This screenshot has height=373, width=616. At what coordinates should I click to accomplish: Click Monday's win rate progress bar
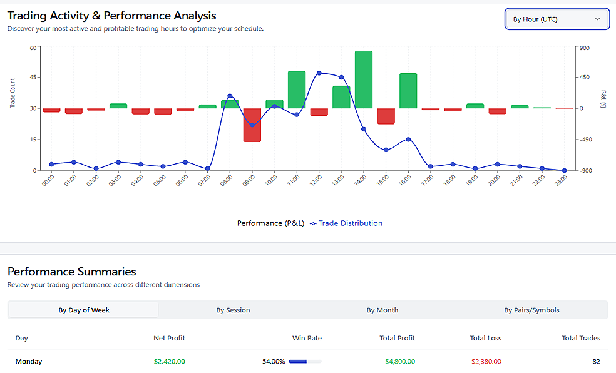point(305,362)
